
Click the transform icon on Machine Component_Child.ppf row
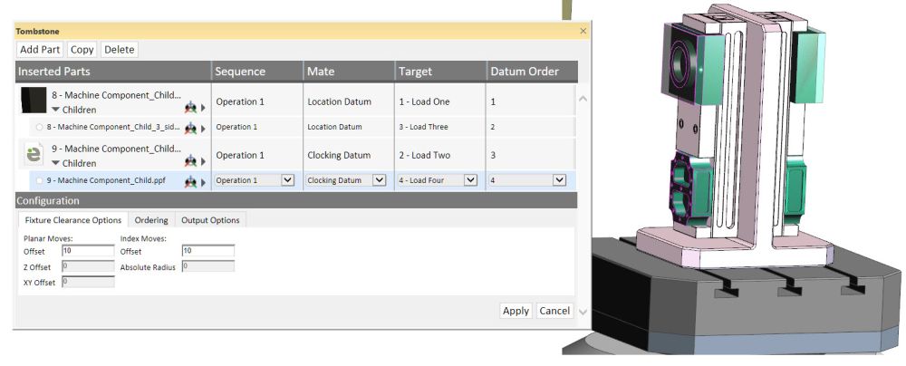point(190,181)
